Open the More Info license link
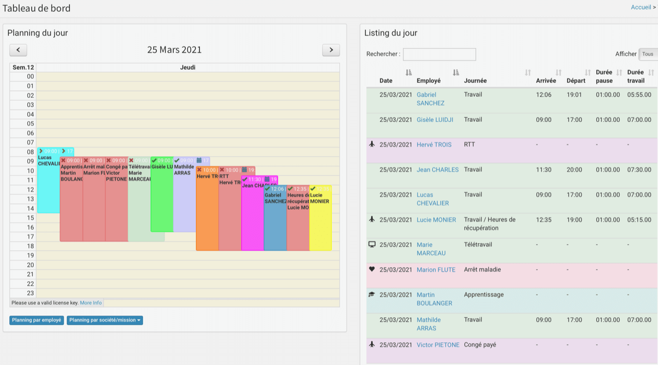 click(90, 303)
